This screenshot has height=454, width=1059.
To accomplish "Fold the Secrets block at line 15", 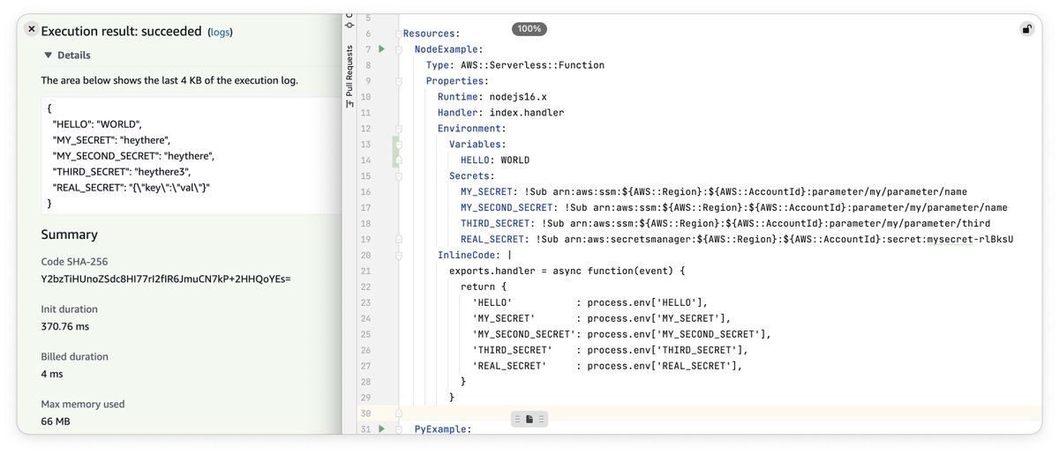I will coord(399,176).
